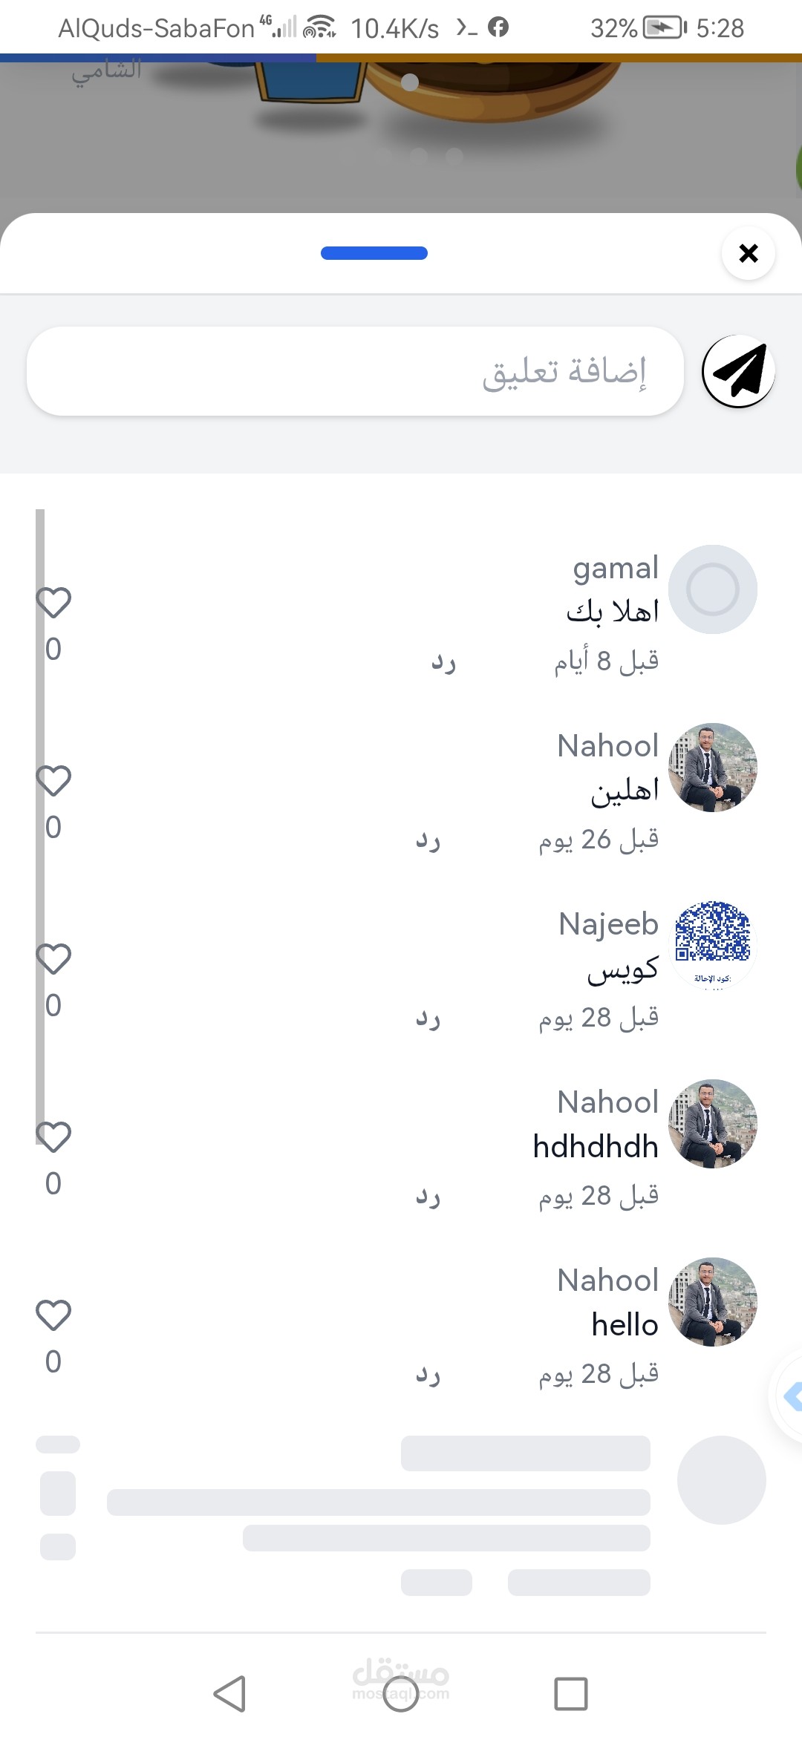The image size is (802, 1737).
Task: Open gamal's placeholder profile avatar
Action: coord(713,589)
